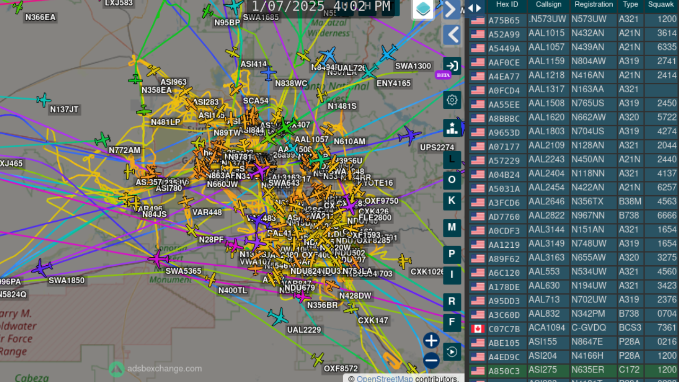
Task: Select the CXK1026 aircraft icon
Action: [405, 261]
